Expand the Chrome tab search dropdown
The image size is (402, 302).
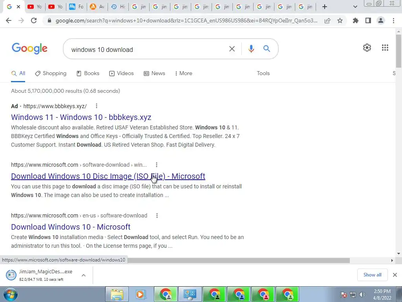point(355,7)
